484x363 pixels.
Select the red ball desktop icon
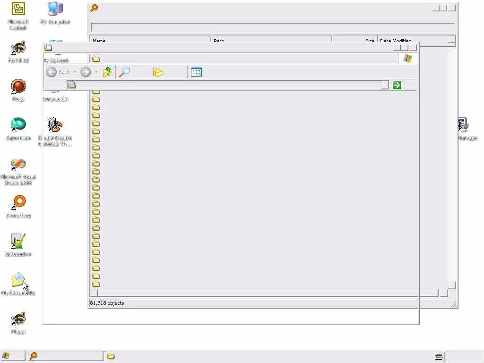pos(18,90)
